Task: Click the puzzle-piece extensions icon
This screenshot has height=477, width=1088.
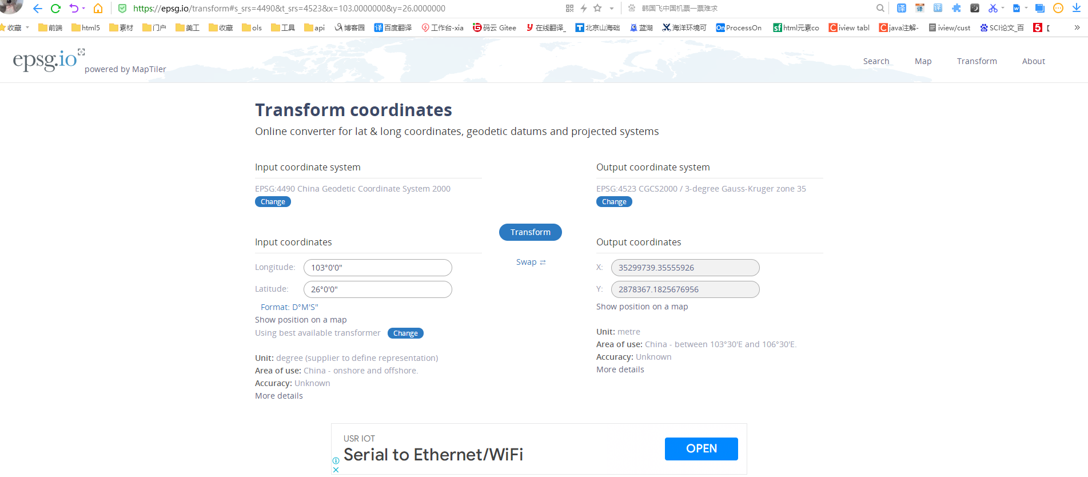Action: [956, 8]
